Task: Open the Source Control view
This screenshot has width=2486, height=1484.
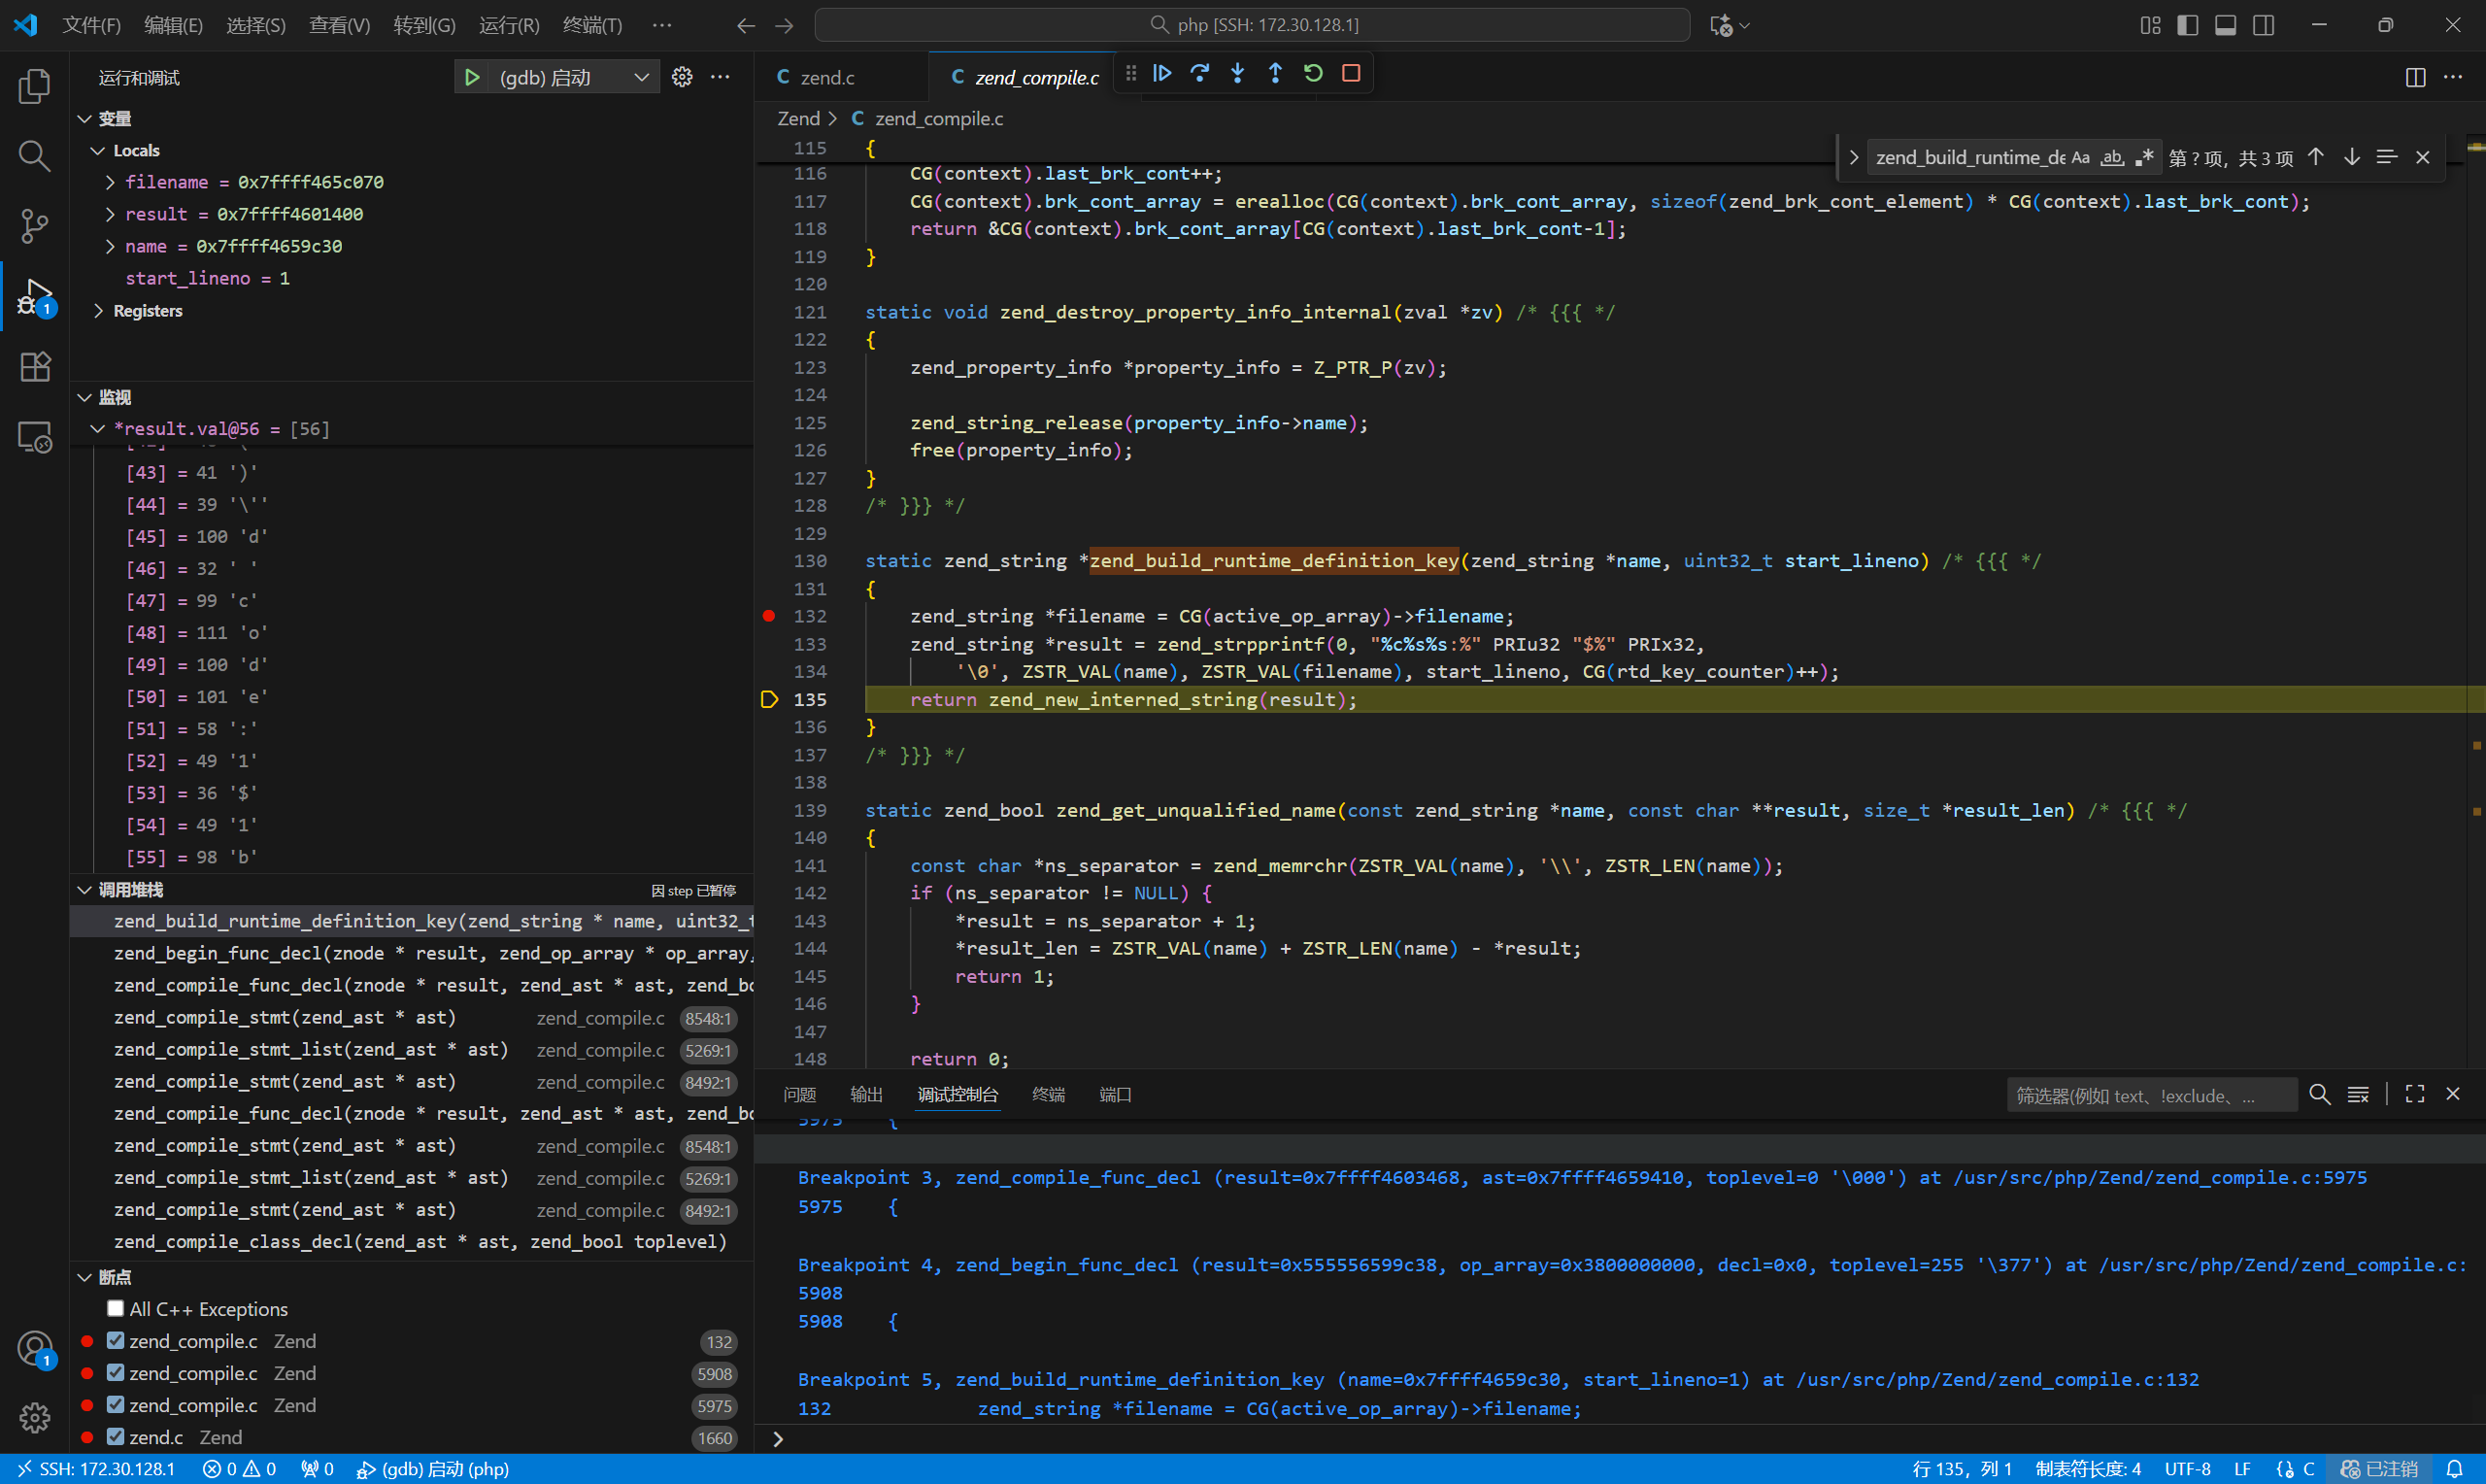Action: 35,226
